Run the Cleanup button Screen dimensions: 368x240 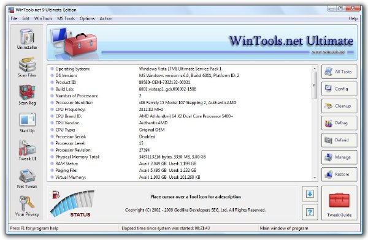[339, 106]
